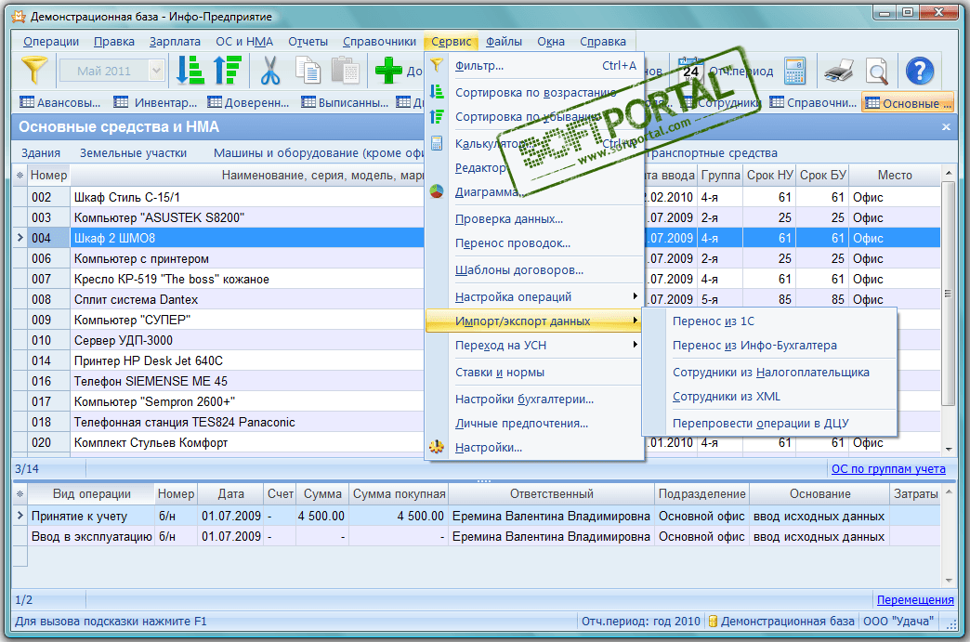This screenshot has width=970, height=642.
Task: Select Проверка данных... menu entry
Action: point(534,219)
